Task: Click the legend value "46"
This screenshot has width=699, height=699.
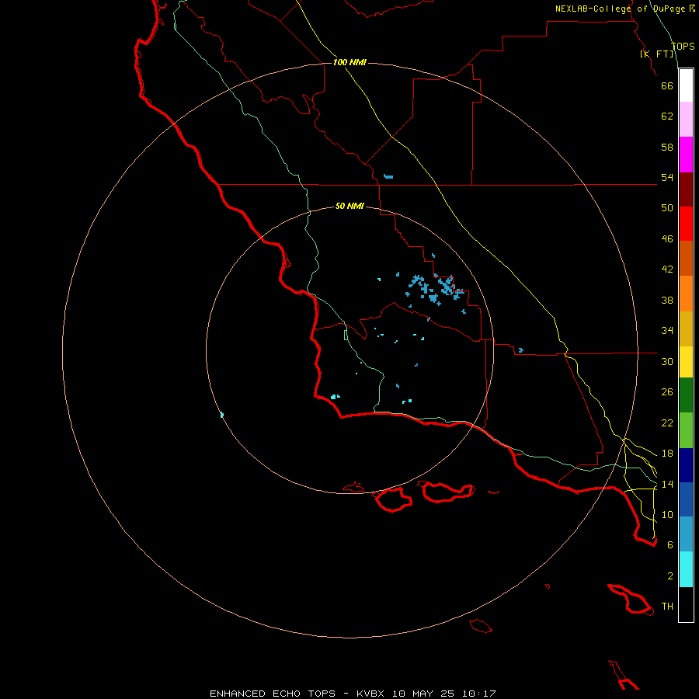Action: click(667, 239)
